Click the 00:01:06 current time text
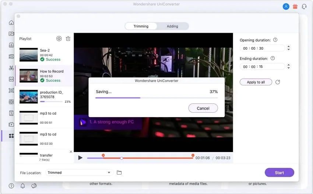Image resolution: width=313 pixels, height=194 pixels. 203,158
